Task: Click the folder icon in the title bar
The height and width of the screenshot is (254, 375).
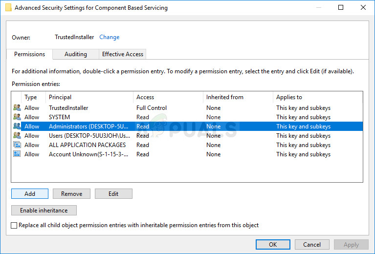Action: point(8,8)
